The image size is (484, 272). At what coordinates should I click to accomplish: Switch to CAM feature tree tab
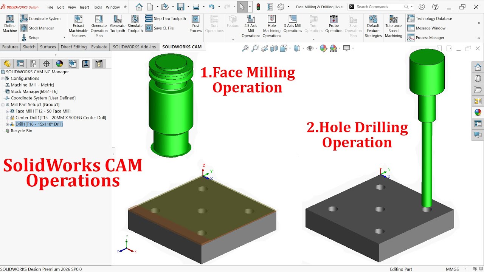tap(73, 63)
